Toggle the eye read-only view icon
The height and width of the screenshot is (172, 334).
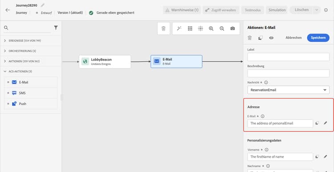271,38
